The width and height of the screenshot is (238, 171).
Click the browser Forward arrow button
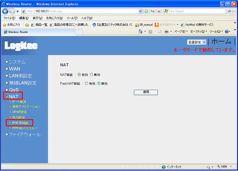click(x=12, y=11)
